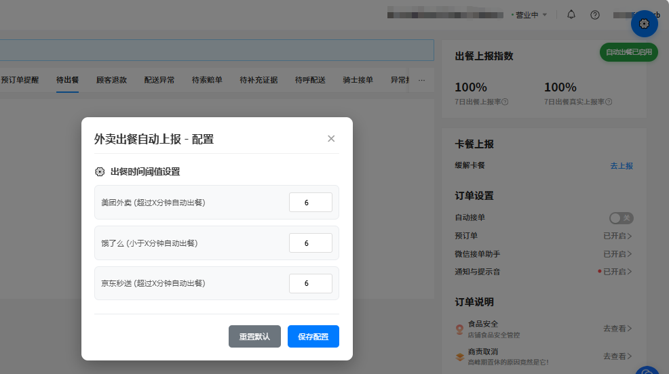This screenshot has width=669, height=374.
Task: Click info icon beside 7日出餐真实上报率
Action: click(x=609, y=102)
